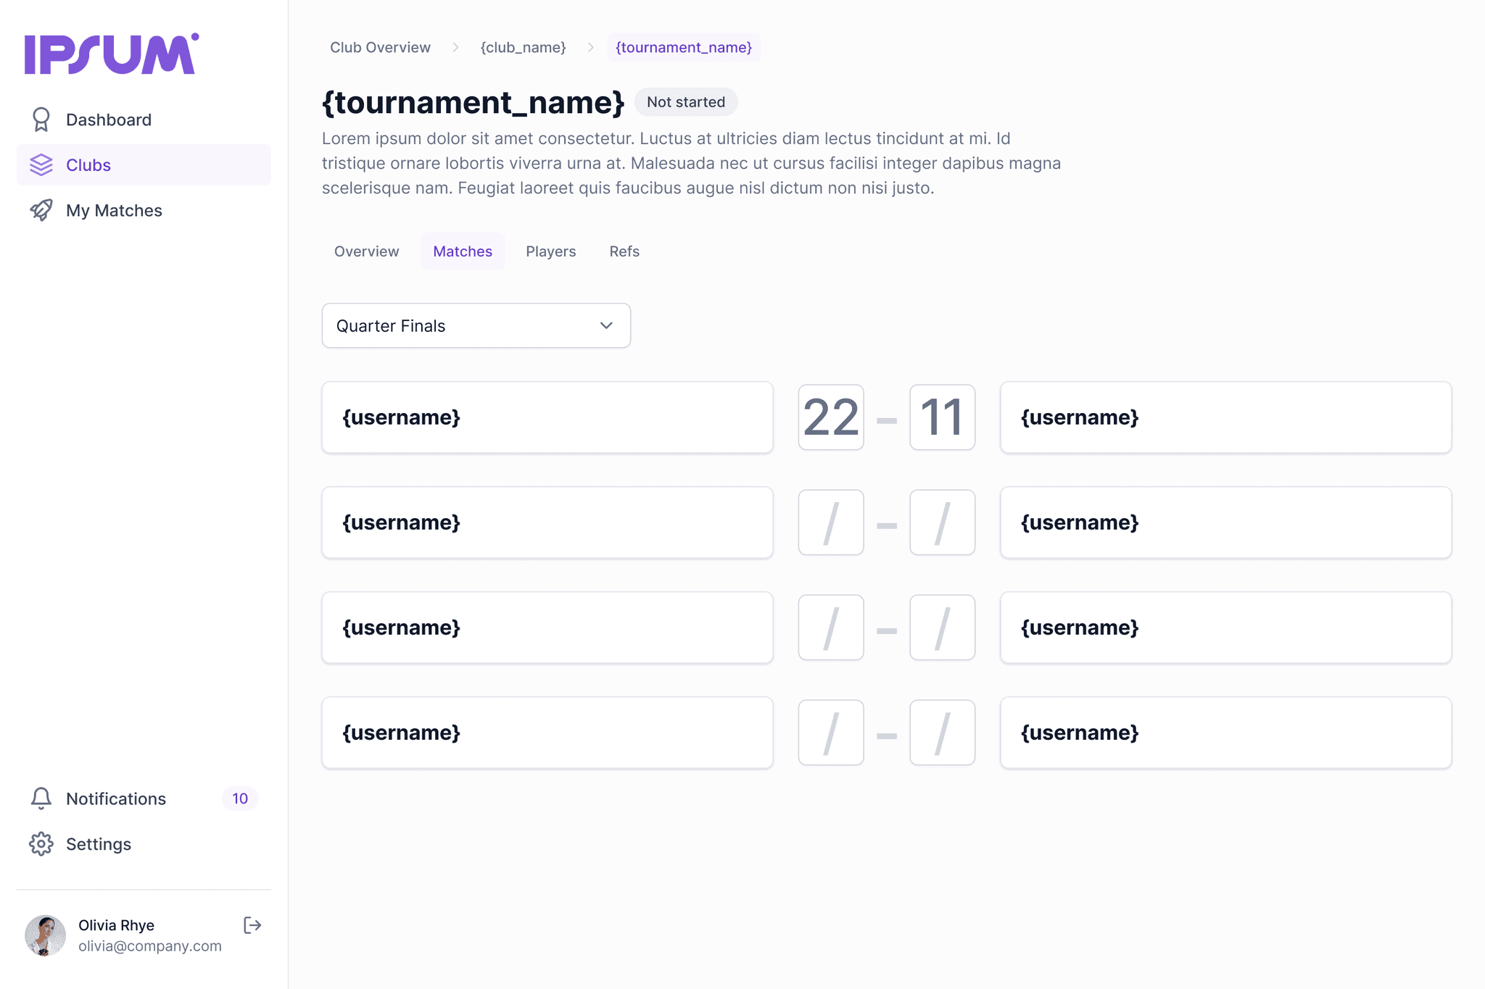Go to Club Overview breadcrumb link
This screenshot has width=1485, height=989.
[380, 47]
